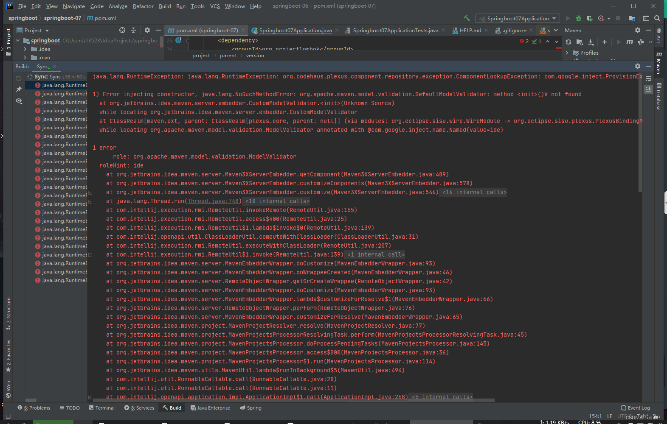Click the Search Everywhere magnifier icon
The image size is (667, 424).
(657, 18)
